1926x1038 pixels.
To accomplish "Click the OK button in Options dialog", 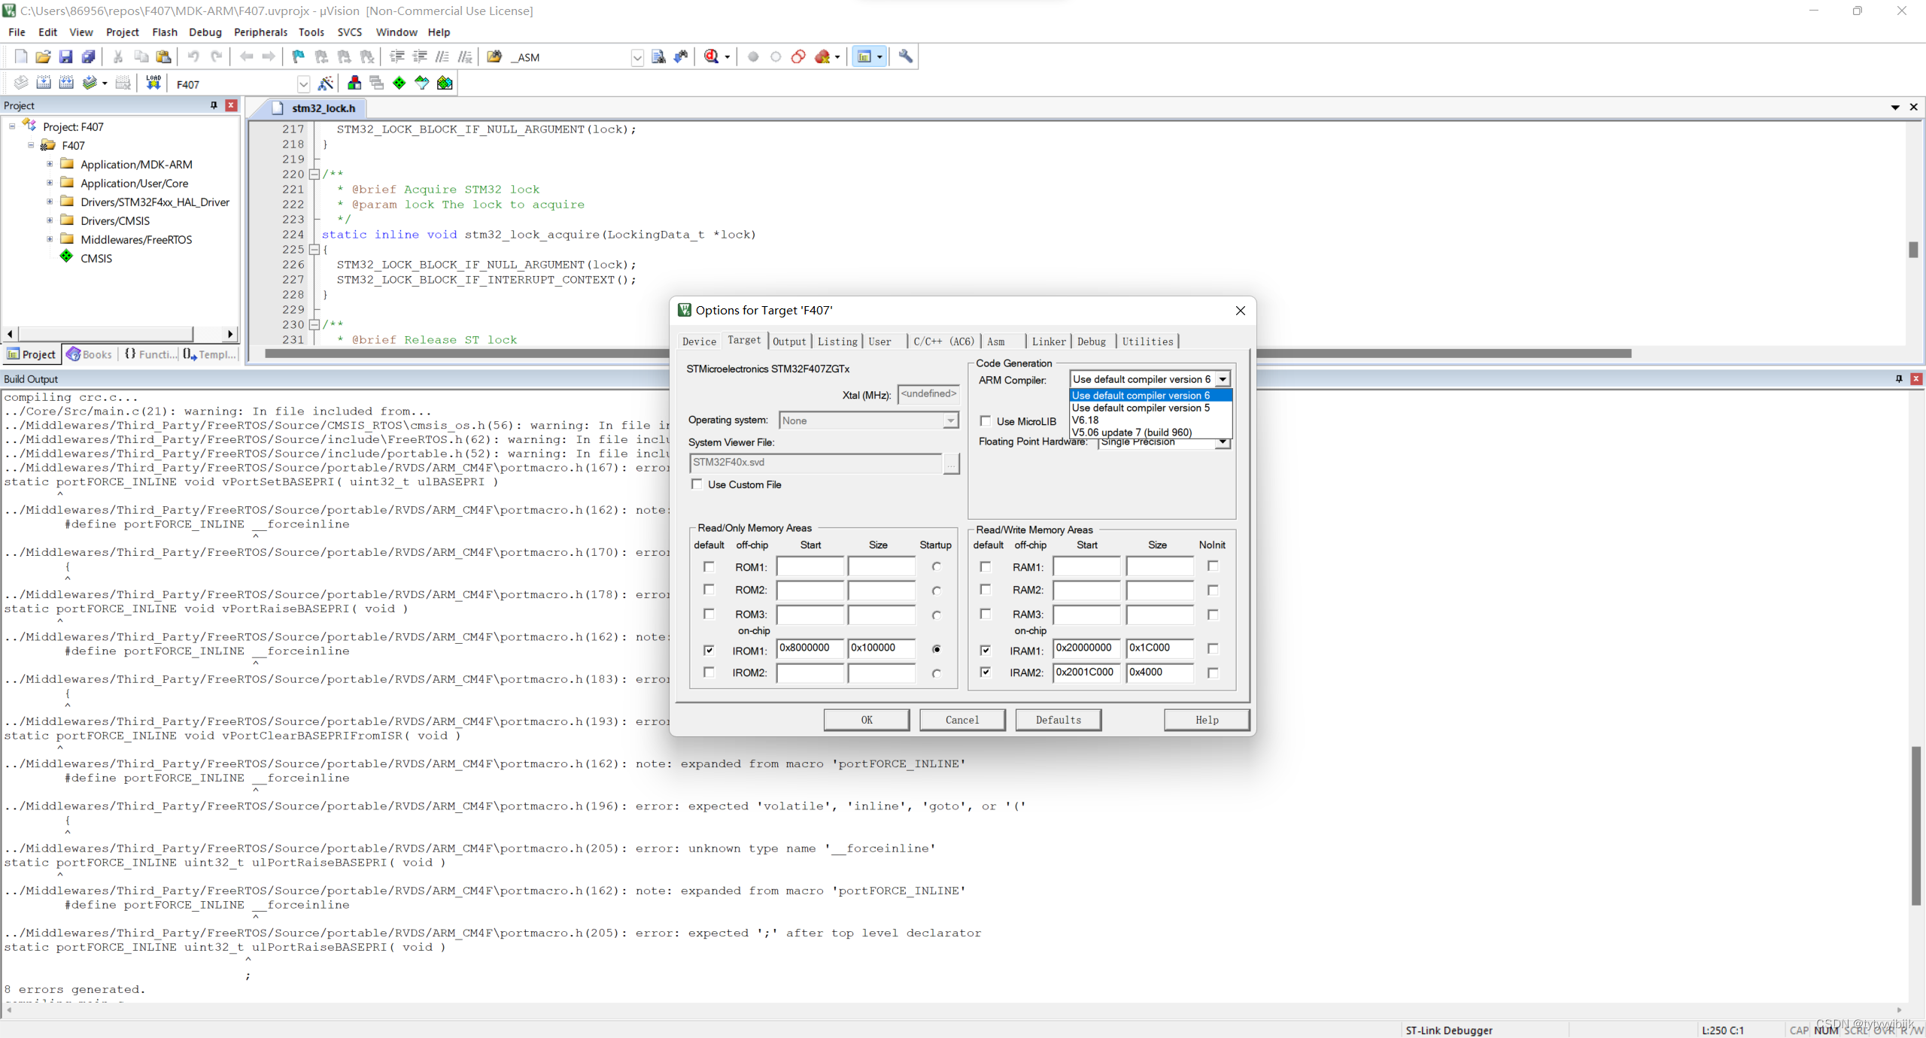I will pyautogui.click(x=866, y=720).
